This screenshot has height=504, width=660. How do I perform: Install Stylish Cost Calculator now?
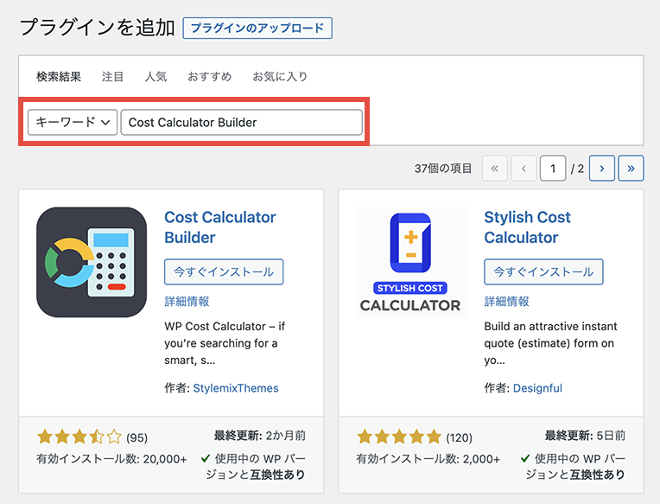point(543,272)
